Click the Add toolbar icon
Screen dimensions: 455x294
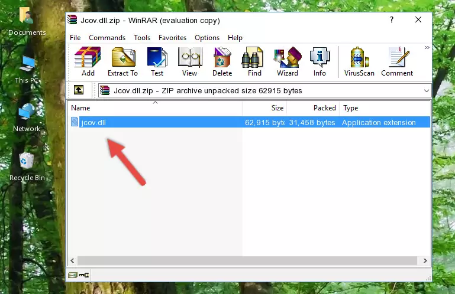pos(88,62)
